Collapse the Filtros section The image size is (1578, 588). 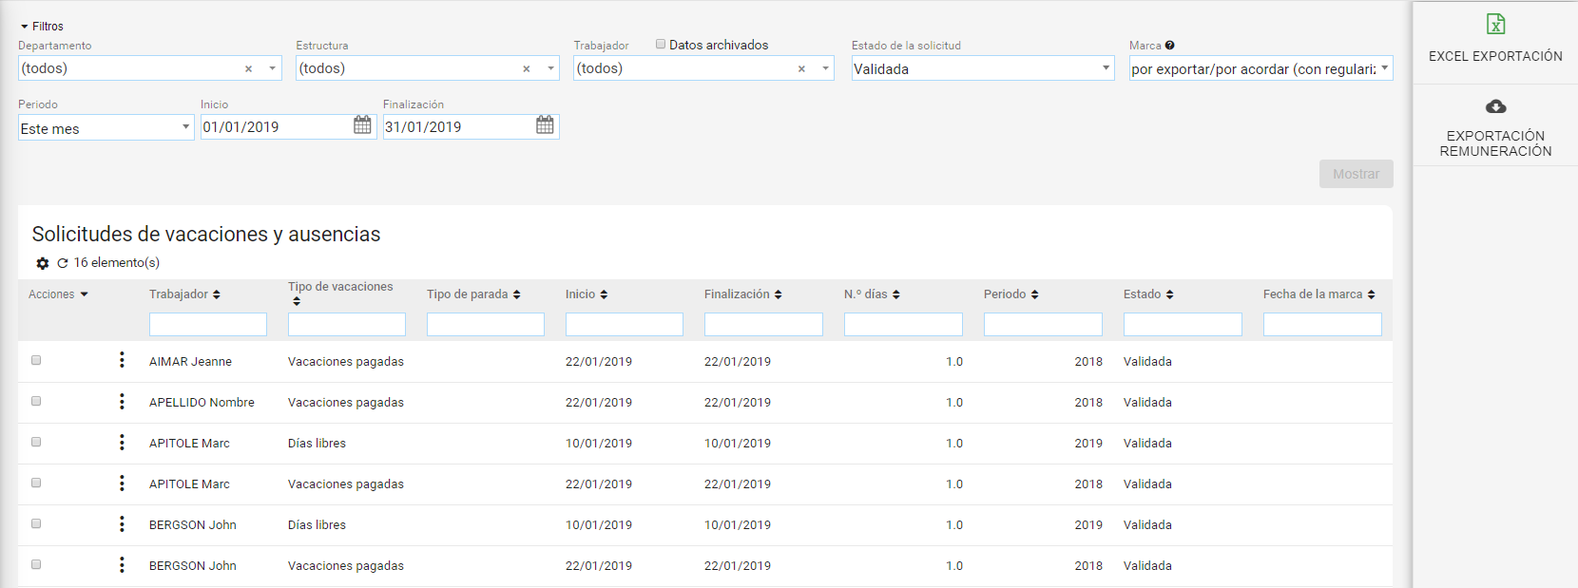[42, 27]
